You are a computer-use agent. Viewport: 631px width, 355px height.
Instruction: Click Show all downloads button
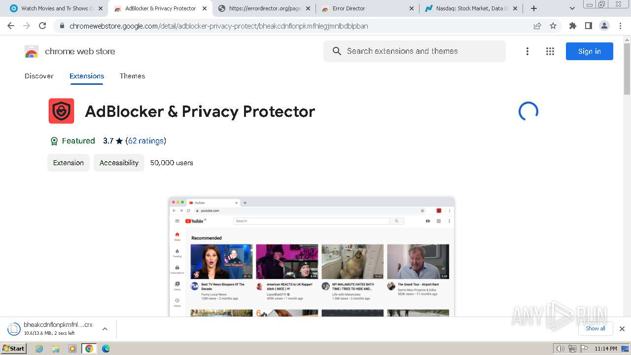pyautogui.click(x=596, y=329)
